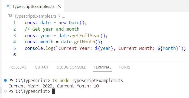This screenshot has height=98, width=189.
Task: Select the TypescriptExamples.ts editor tab
Action: coord(33,6)
